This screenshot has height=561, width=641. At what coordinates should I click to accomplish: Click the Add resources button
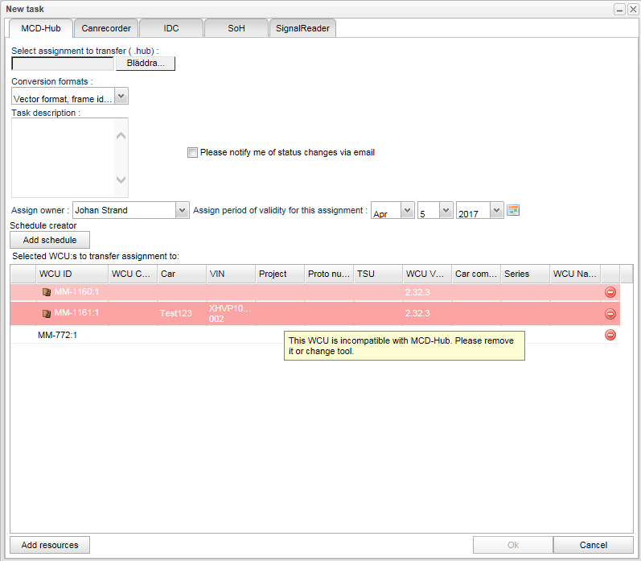coord(50,545)
